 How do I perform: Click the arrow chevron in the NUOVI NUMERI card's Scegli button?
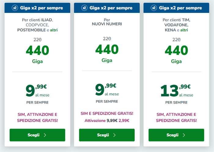[114, 135]
